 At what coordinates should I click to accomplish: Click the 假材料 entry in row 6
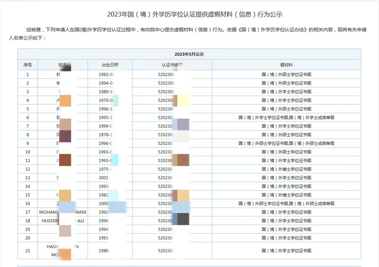(x=287, y=117)
